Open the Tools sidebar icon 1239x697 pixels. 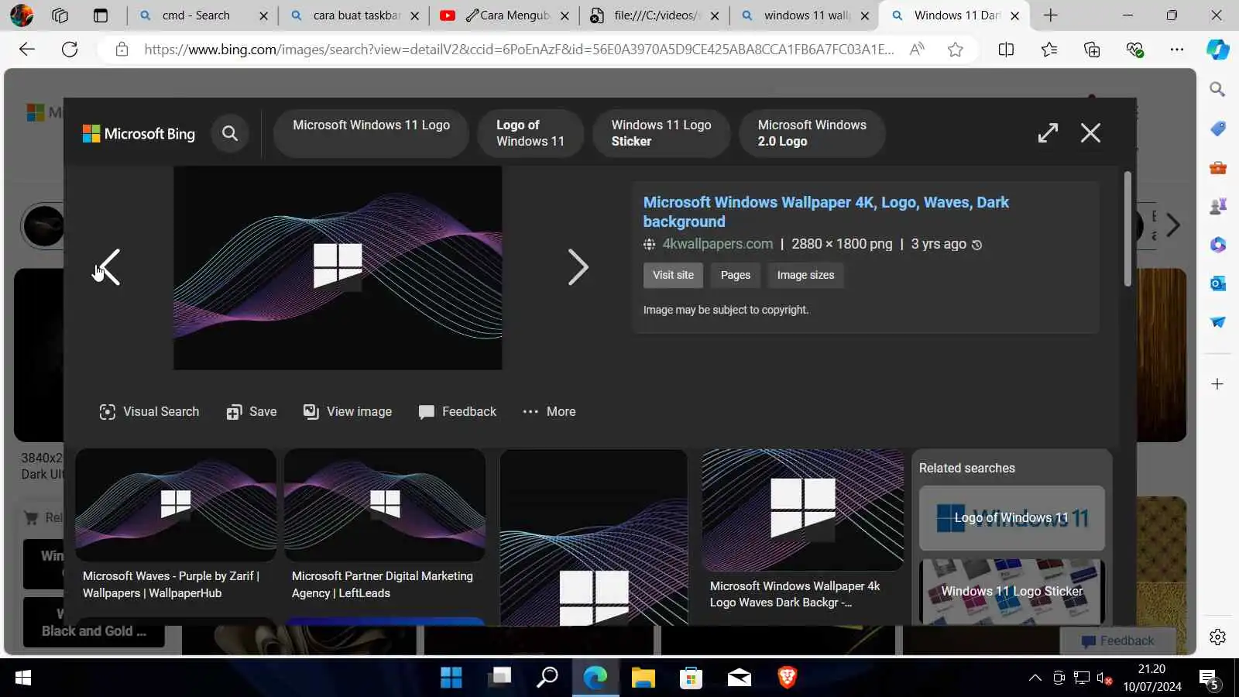[1217, 167]
